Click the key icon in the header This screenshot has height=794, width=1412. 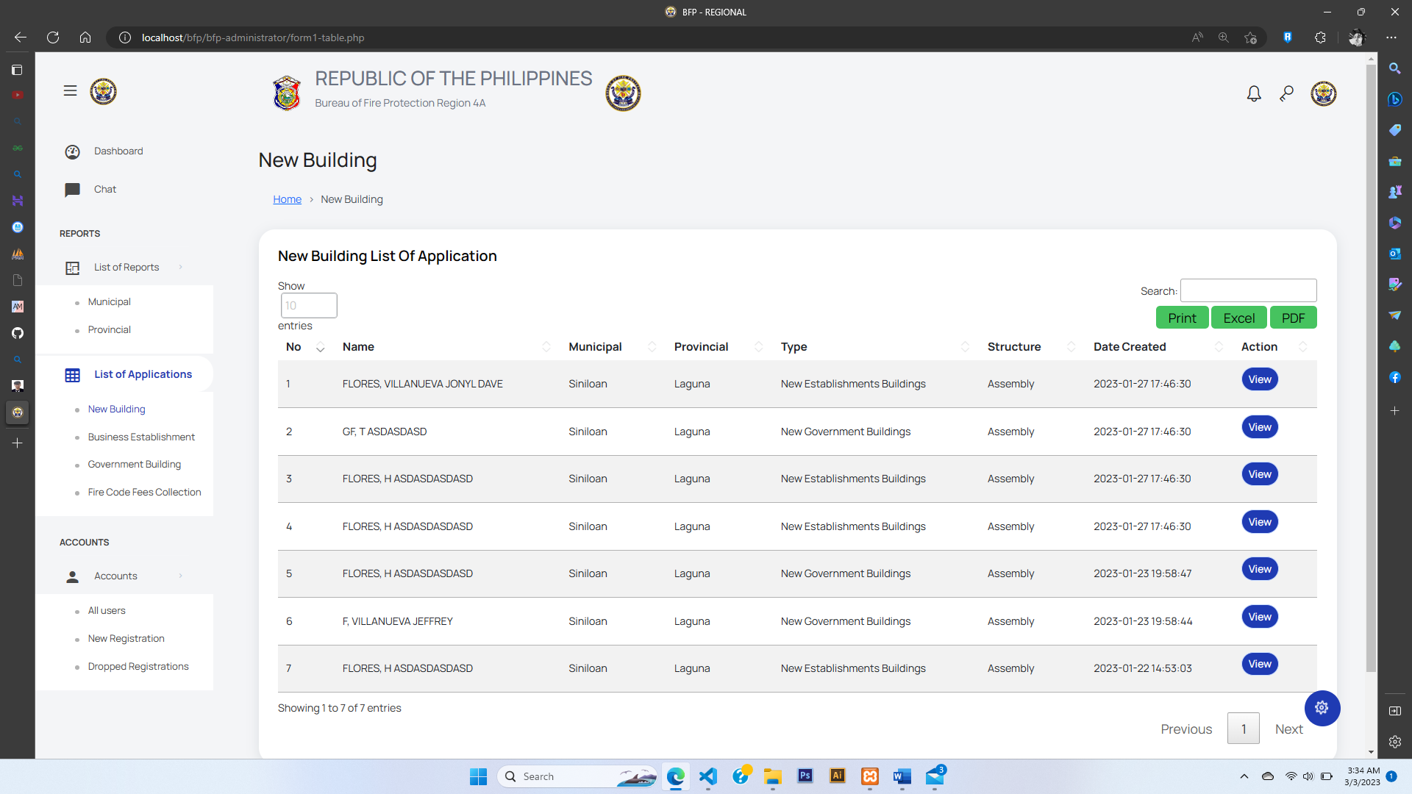click(1286, 93)
